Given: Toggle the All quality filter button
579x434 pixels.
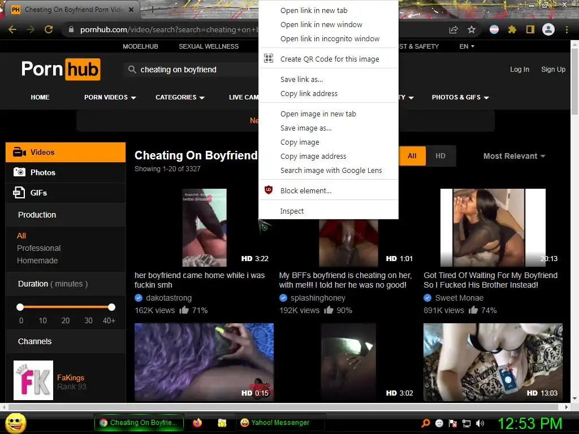Looking at the screenshot, I should pos(412,156).
